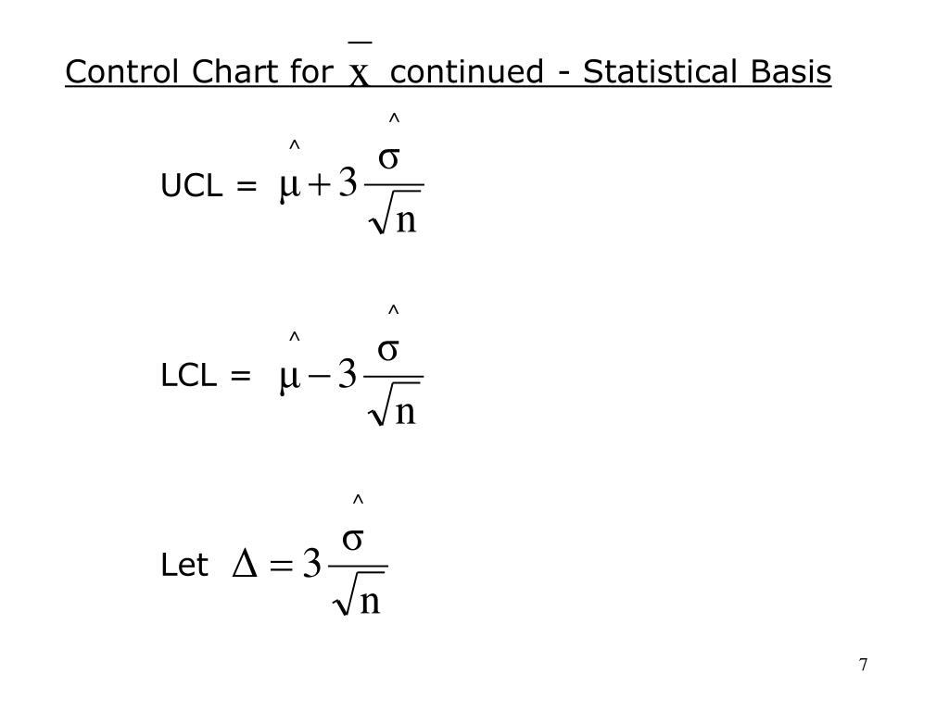949x711 pixels.
Task: Select the square root of n in UCL
Action: coord(393,213)
